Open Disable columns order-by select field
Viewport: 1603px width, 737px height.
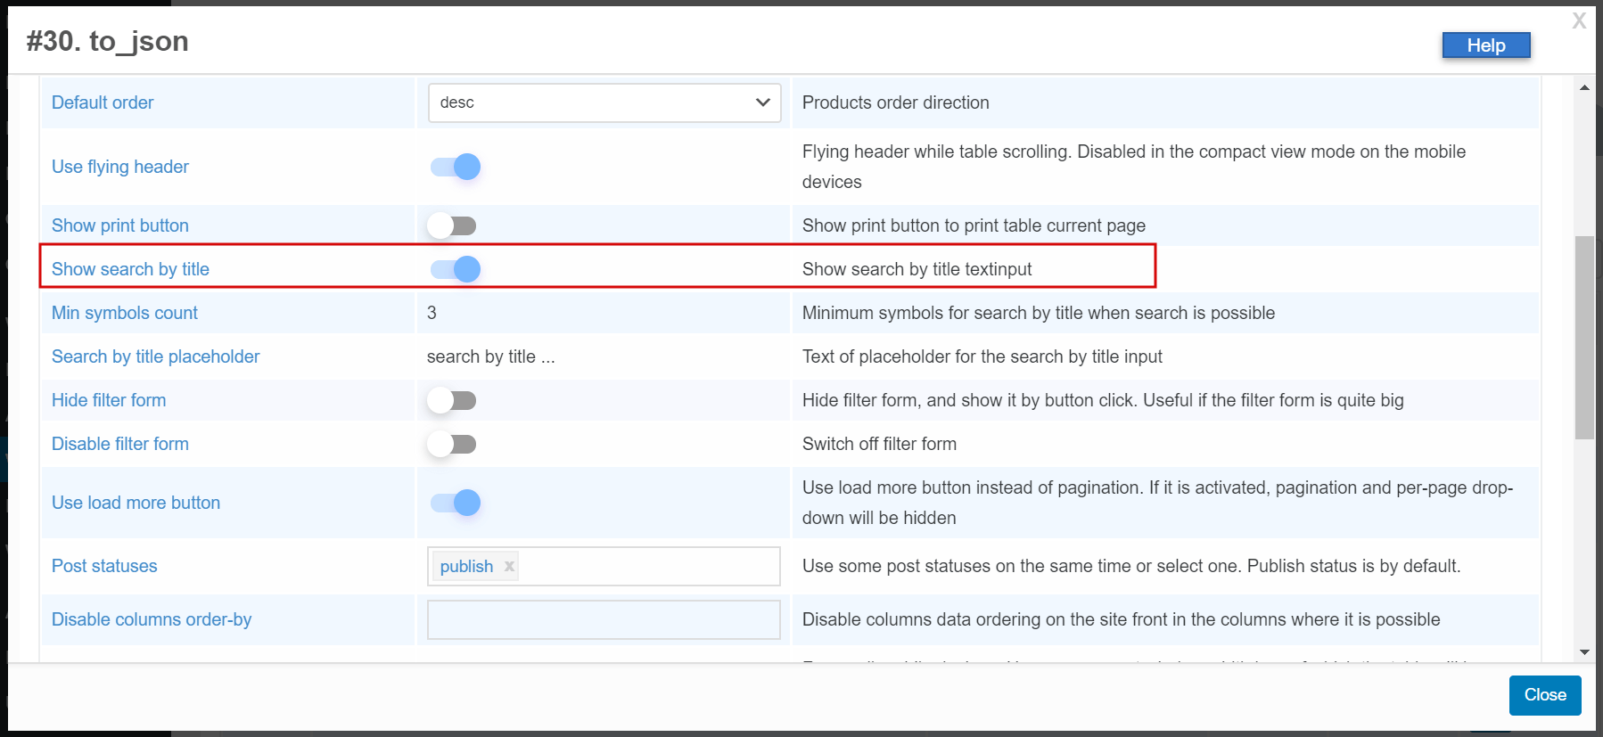[x=604, y=619]
